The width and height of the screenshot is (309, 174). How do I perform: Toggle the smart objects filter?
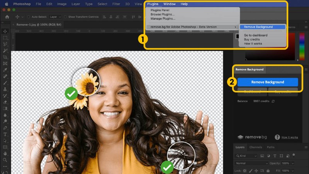(288, 156)
